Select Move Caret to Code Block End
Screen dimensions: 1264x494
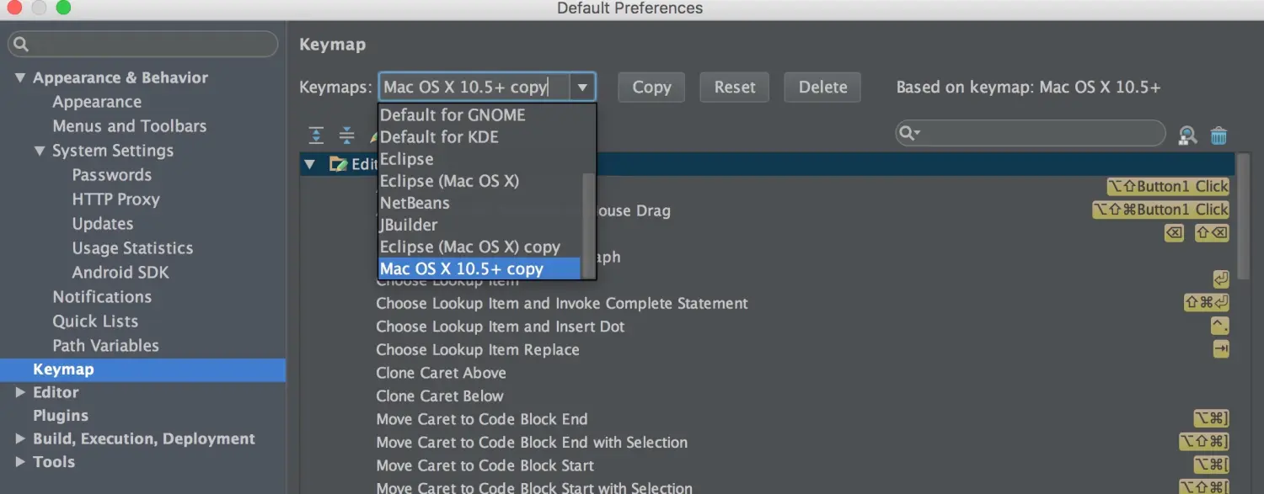pos(482,419)
